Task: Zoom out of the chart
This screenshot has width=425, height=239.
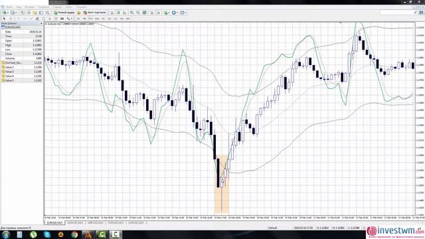Action: (x=138, y=13)
